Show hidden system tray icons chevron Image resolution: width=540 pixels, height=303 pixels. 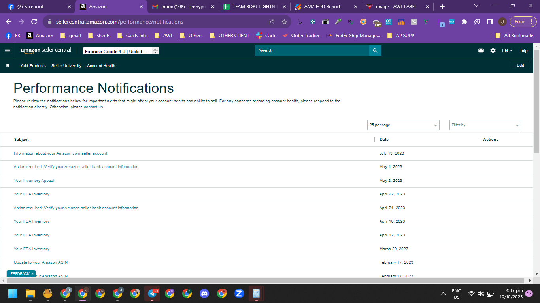443,294
